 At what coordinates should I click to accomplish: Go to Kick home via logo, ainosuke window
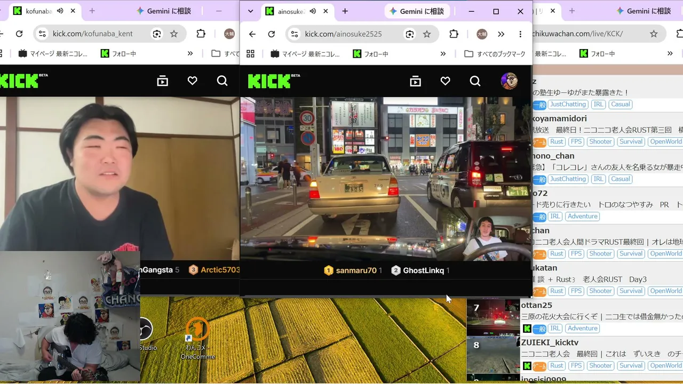click(274, 81)
